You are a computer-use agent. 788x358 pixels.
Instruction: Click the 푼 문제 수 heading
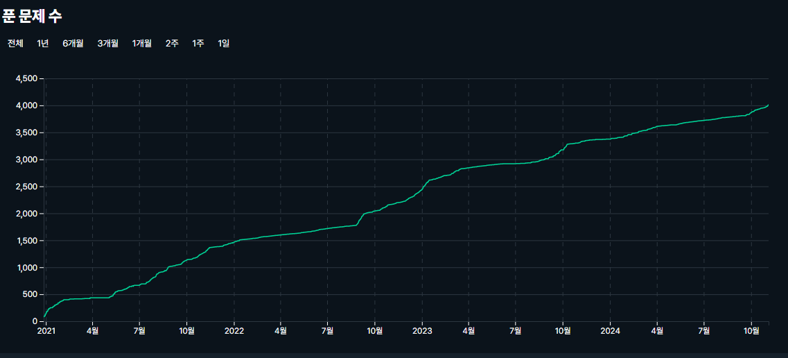[x=32, y=16]
